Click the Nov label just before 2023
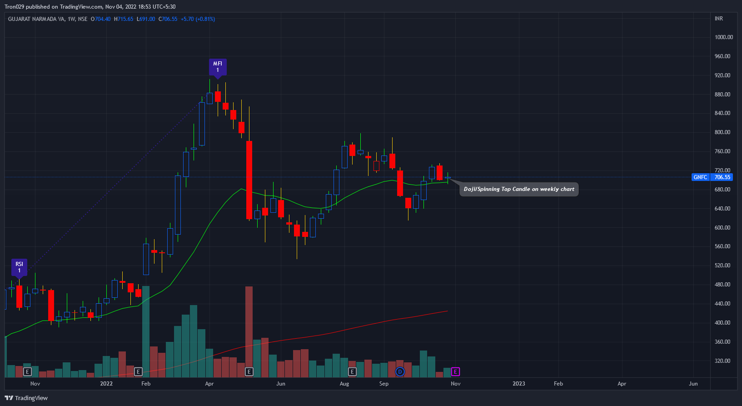The height and width of the screenshot is (406, 742). pos(456,384)
